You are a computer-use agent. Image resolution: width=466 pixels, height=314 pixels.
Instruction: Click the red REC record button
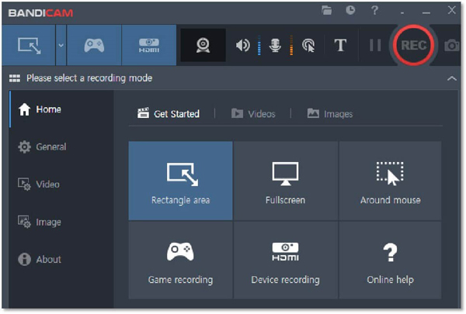[413, 45]
